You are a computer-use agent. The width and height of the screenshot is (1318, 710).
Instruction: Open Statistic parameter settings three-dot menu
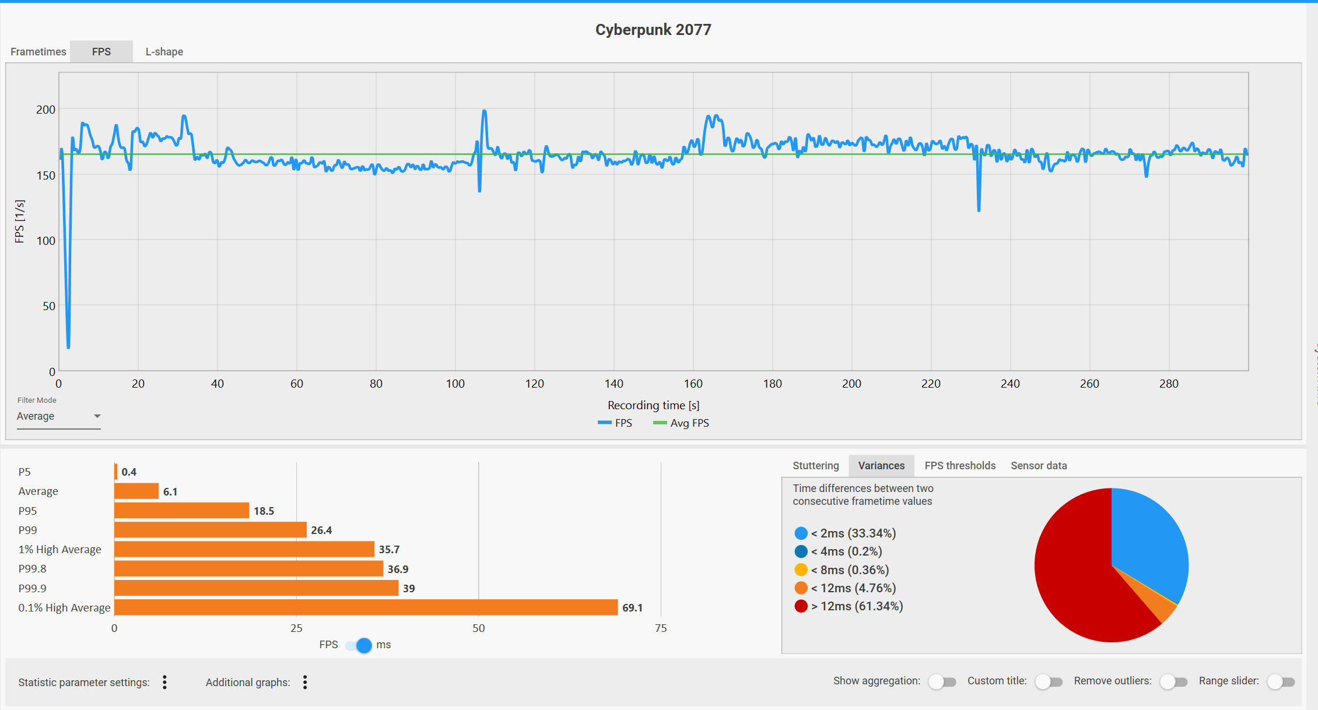tap(164, 682)
